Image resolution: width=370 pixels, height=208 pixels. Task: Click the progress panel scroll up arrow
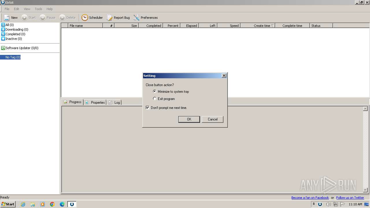click(365, 109)
